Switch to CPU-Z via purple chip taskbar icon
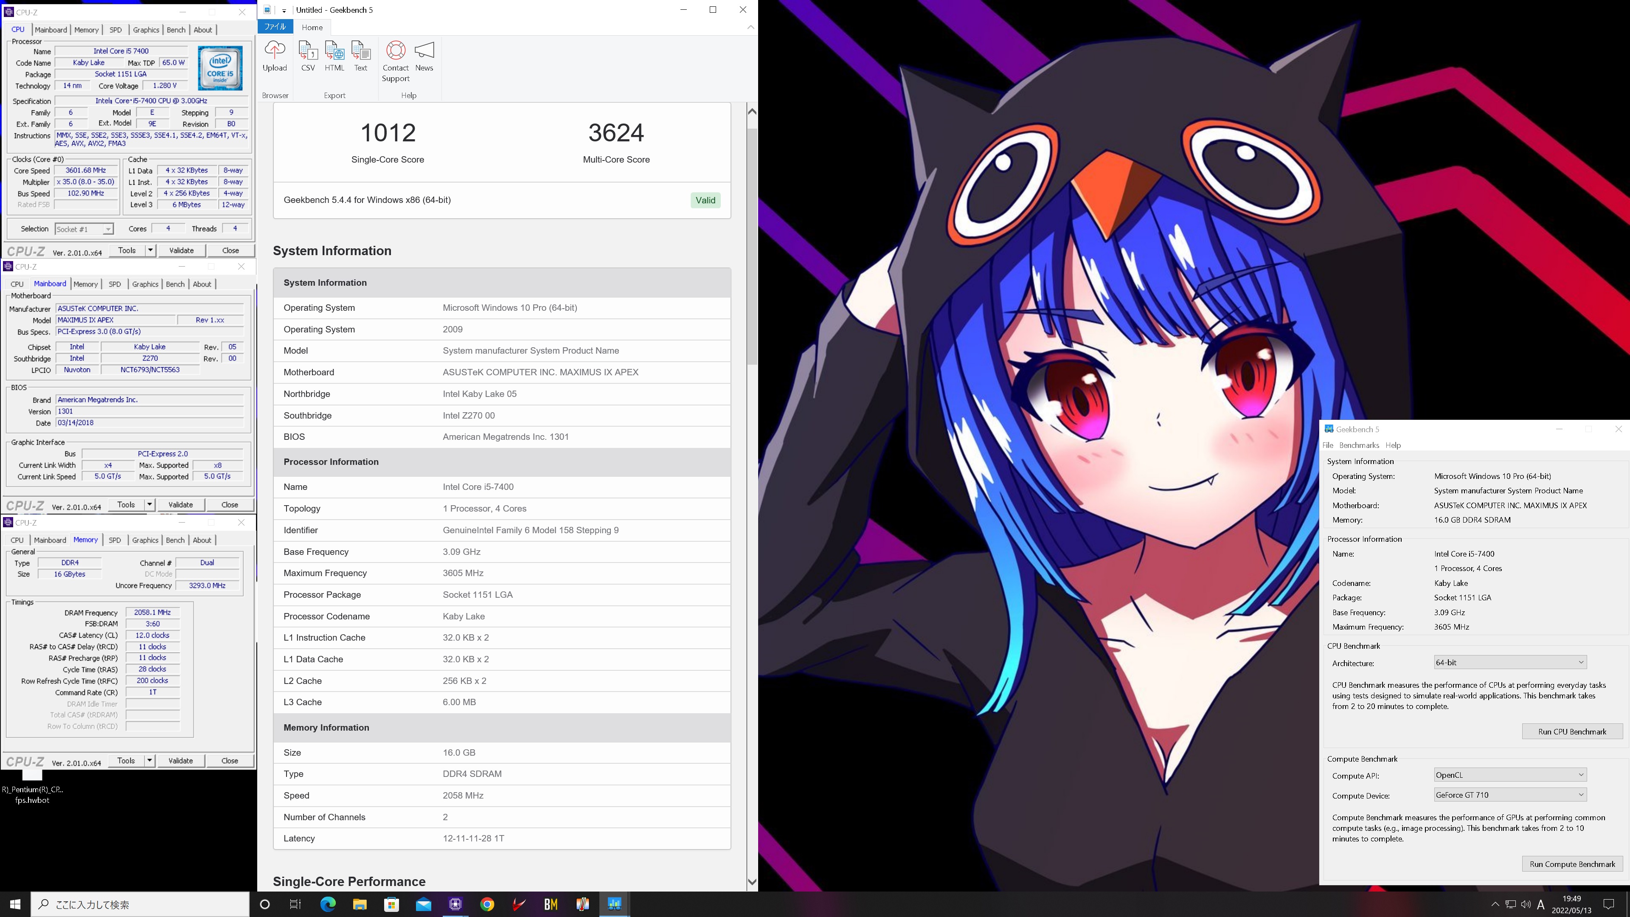 (x=455, y=904)
